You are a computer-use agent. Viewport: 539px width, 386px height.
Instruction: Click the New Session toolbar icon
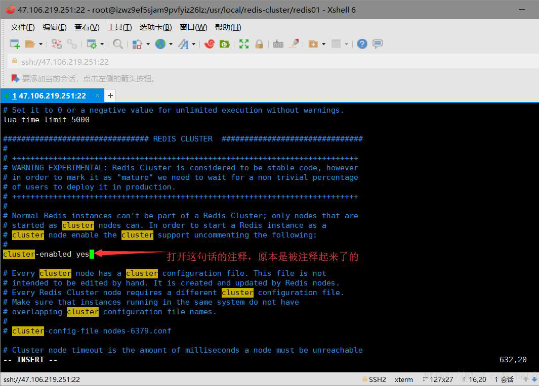15,44
